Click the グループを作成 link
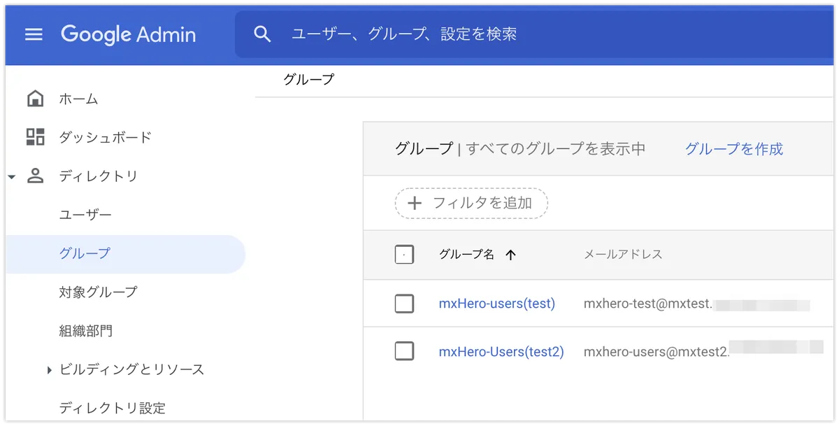 [733, 148]
